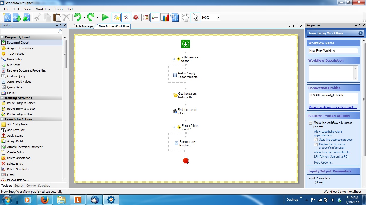Click the Paste clipboard icon
The height and width of the screenshot is (205, 366).
pyautogui.click(x=57, y=17)
